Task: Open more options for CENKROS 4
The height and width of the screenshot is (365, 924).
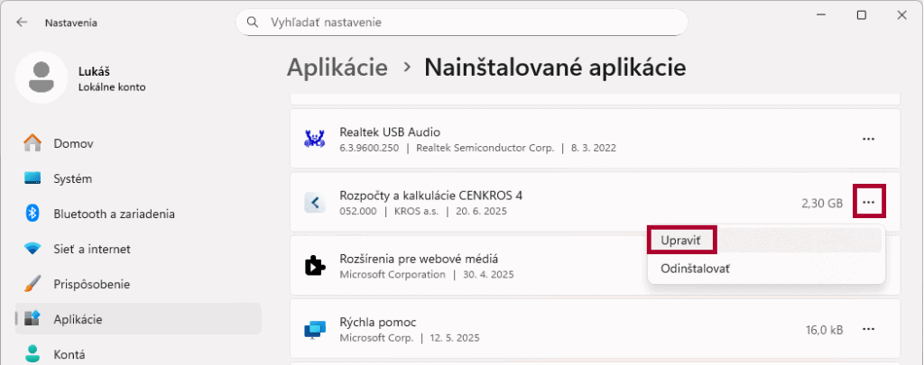Action: [x=868, y=203]
